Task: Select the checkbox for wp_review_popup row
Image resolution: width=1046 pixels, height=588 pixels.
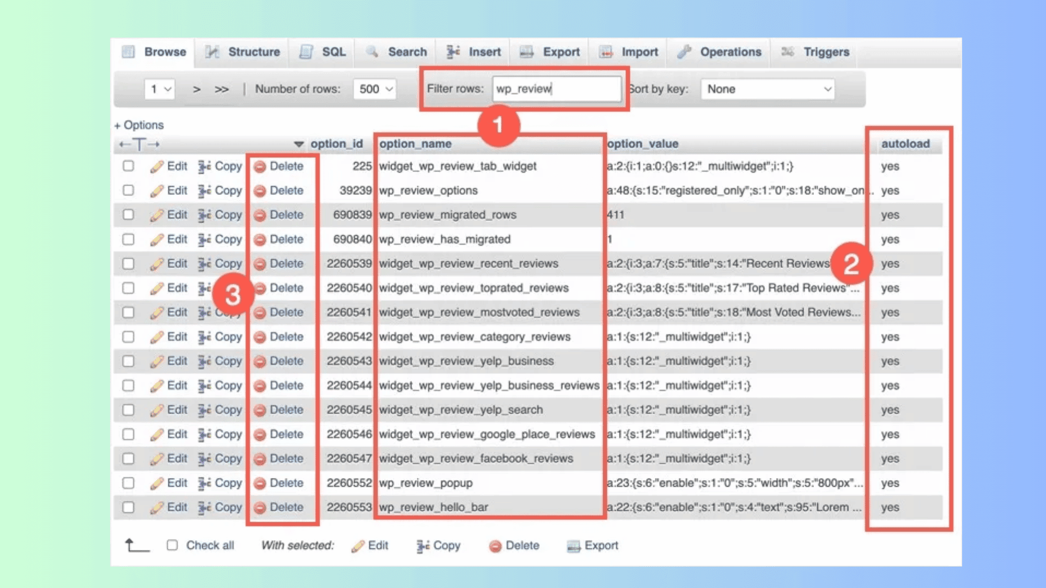Action: (128, 483)
